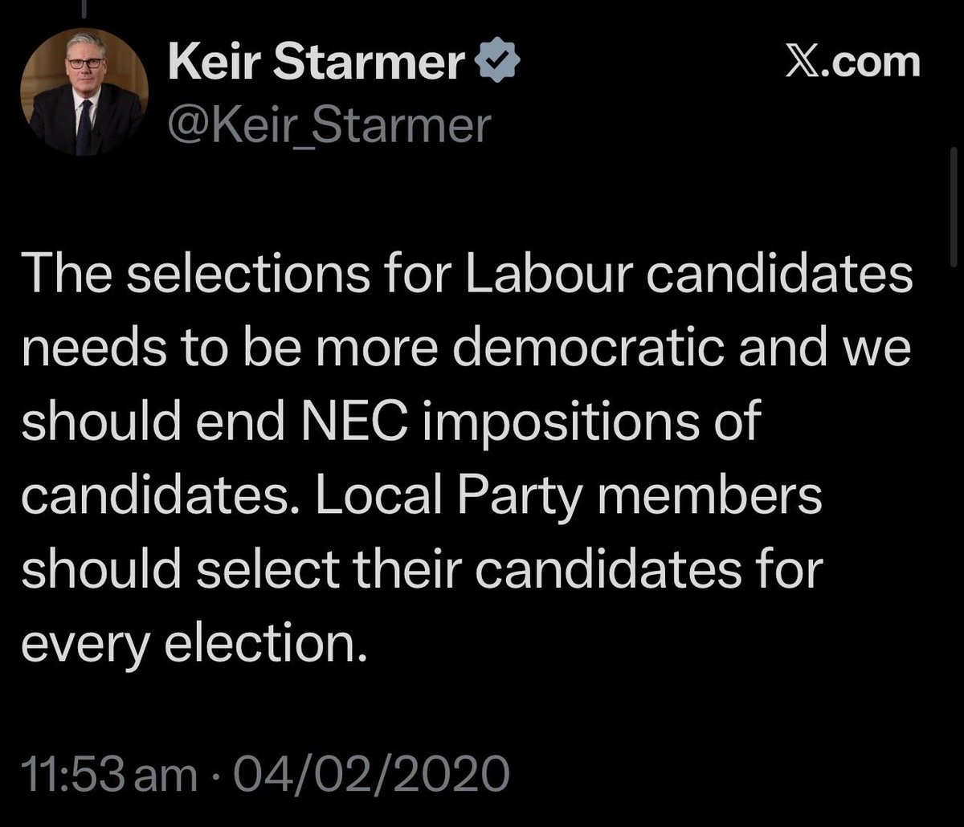The height and width of the screenshot is (827, 964).
Task: Open the @Keir_Starmer handle link
Action: [329, 125]
